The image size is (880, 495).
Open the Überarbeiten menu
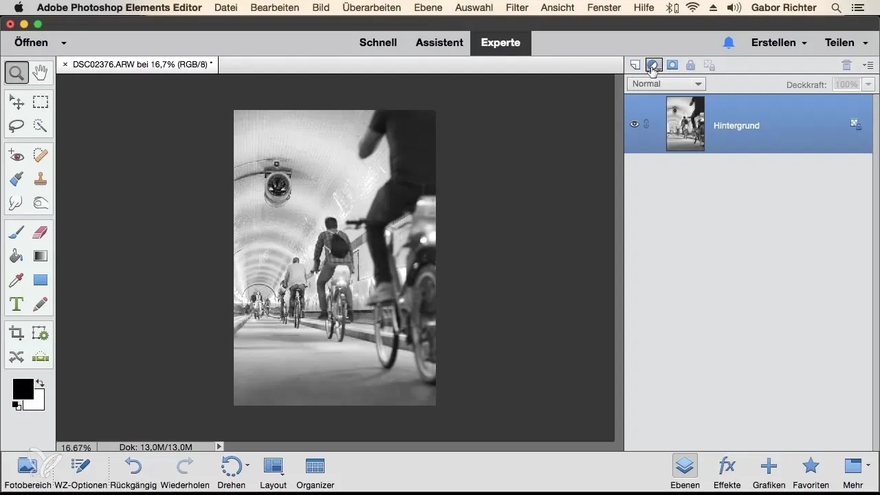[371, 8]
